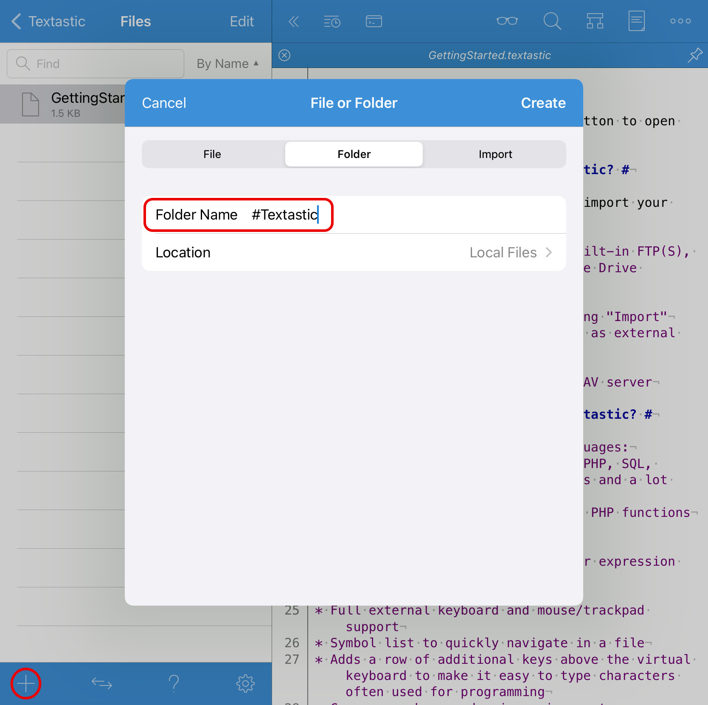Toggle read-only glasses icon
The width and height of the screenshot is (708, 705).
(x=507, y=21)
